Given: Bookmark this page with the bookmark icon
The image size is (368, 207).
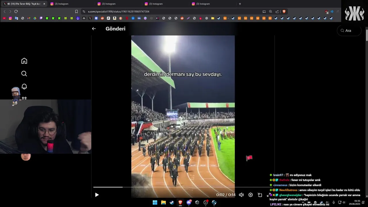Looking at the screenshot, I should [76, 11].
